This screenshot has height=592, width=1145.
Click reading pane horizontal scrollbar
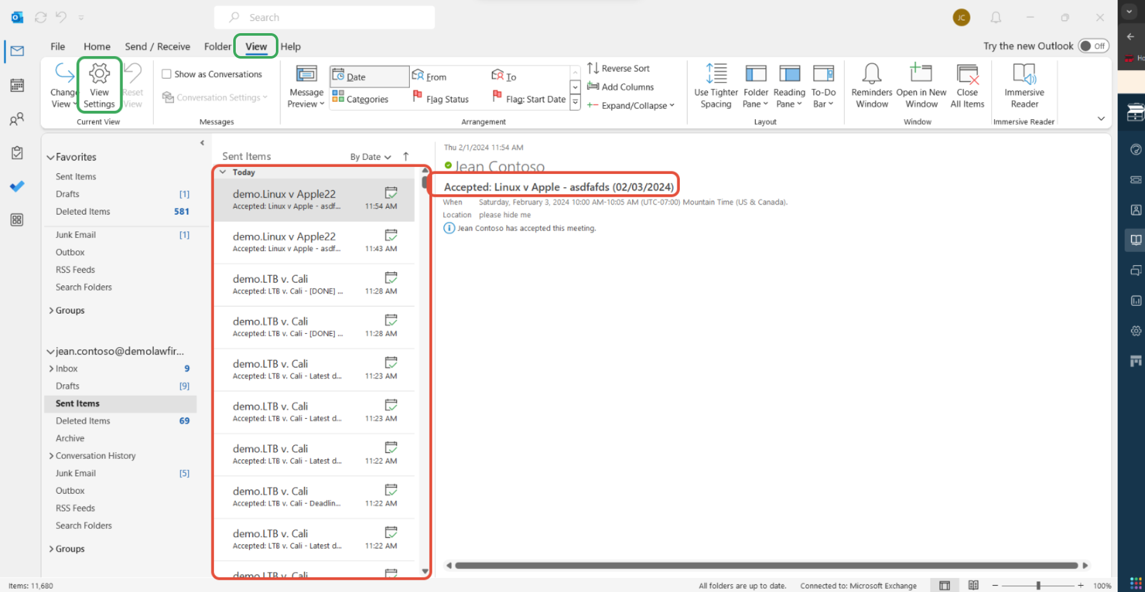pos(767,565)
